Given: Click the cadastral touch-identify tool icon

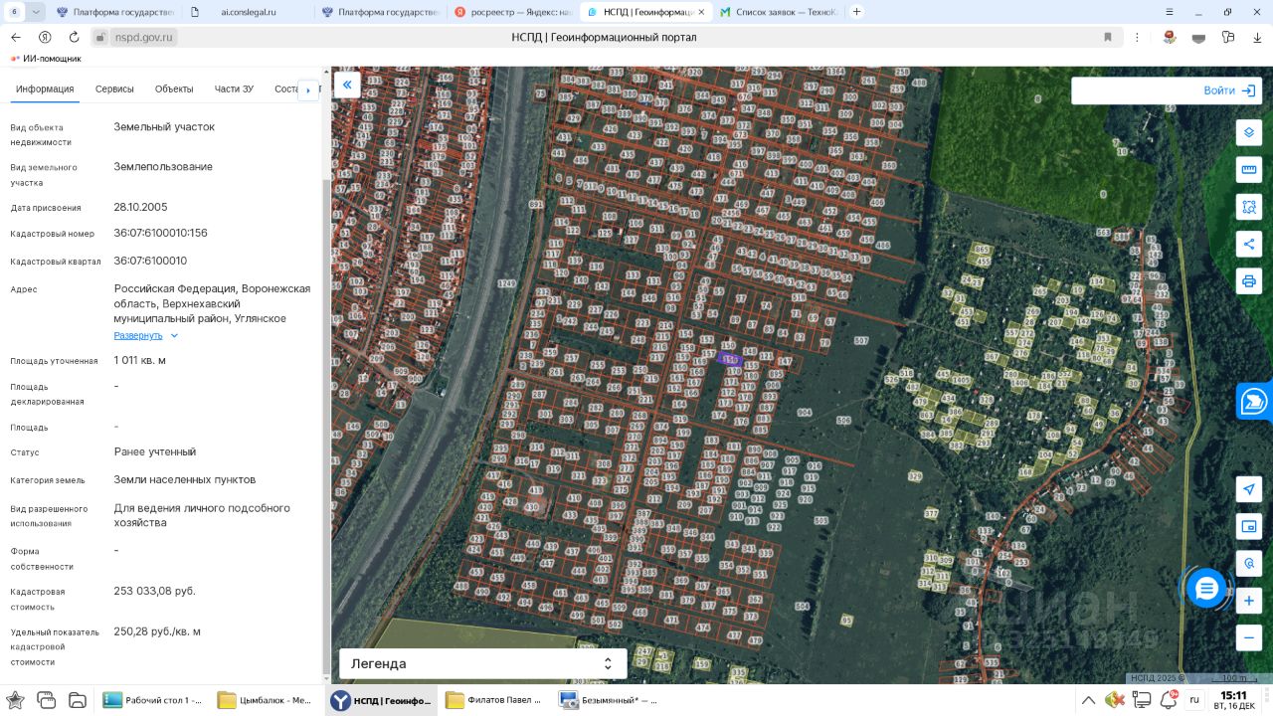Looking at the screenshot, I should (x=1249, y=563).
